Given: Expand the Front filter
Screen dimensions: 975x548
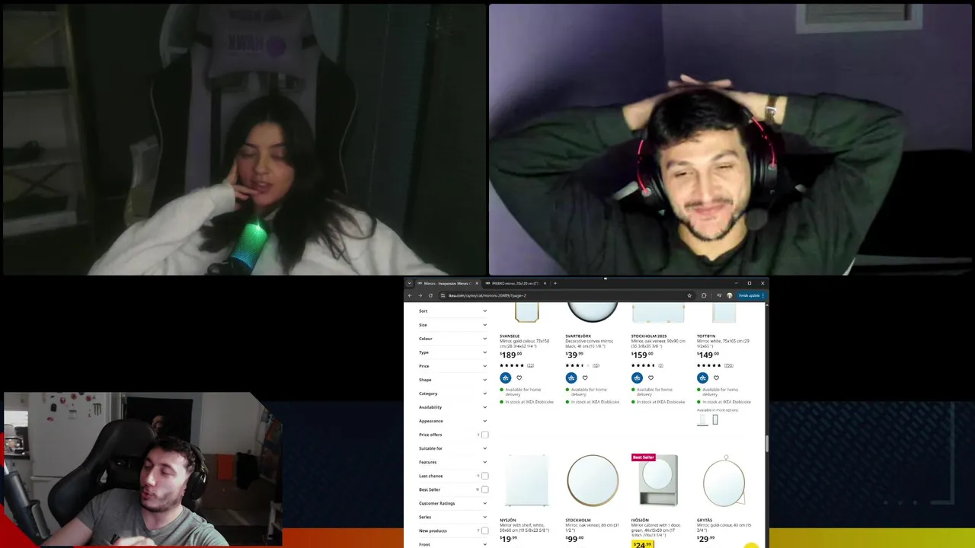Looking at the screenshot, I should click(452, 544).
